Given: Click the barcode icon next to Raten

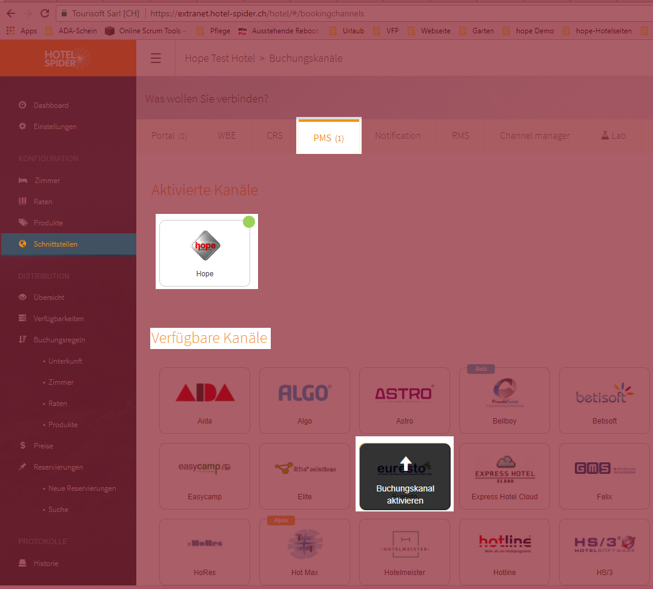Looking at the screenshot, I should [x=22, y=202].
